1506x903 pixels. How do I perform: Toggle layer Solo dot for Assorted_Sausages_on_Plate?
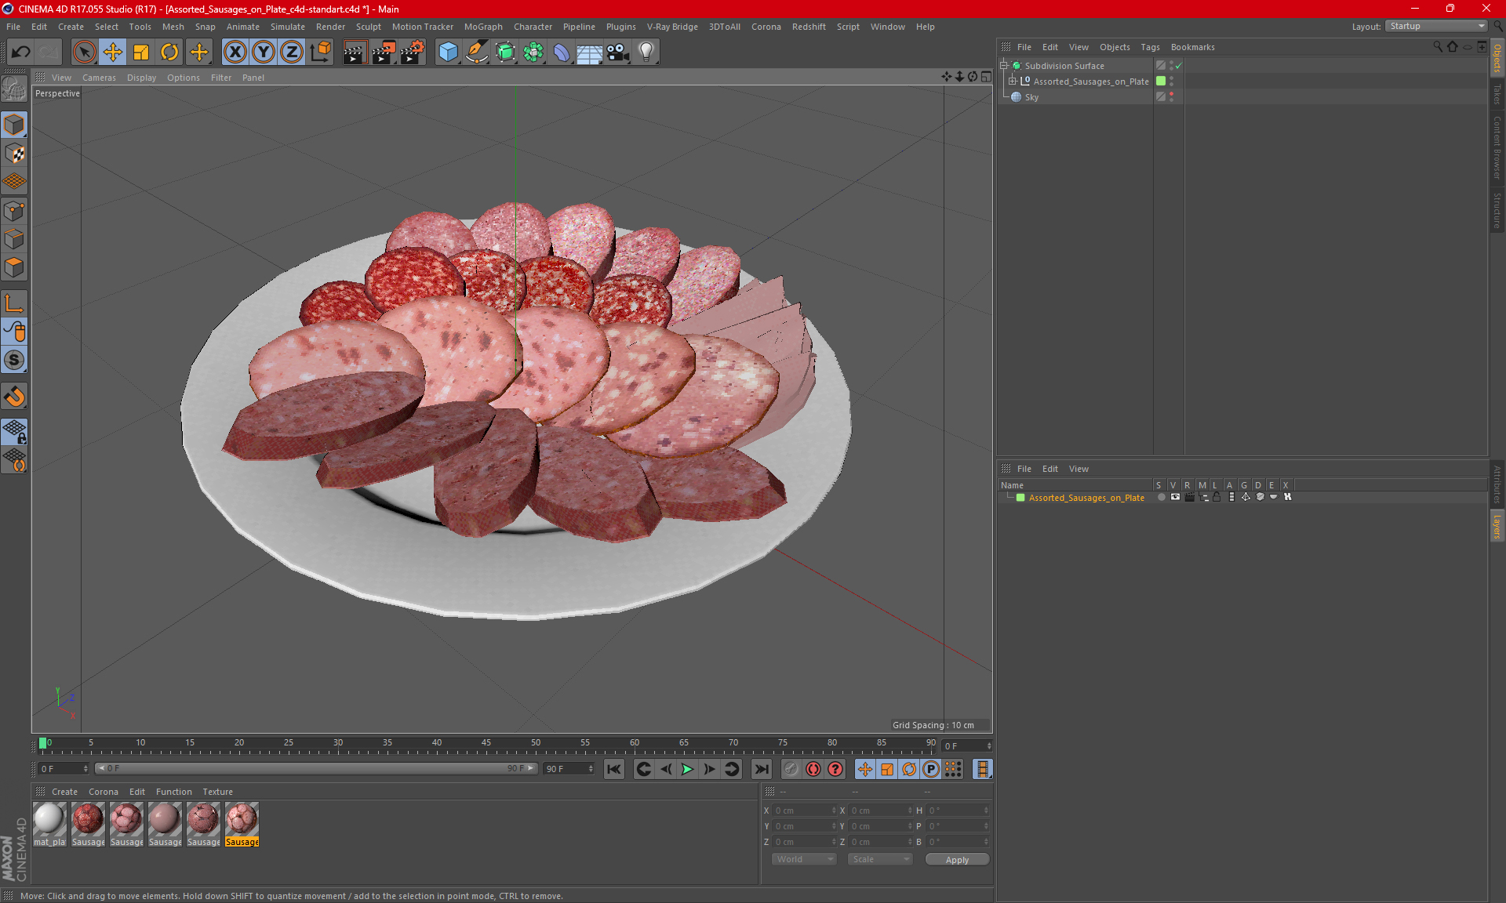[1161, 497]
